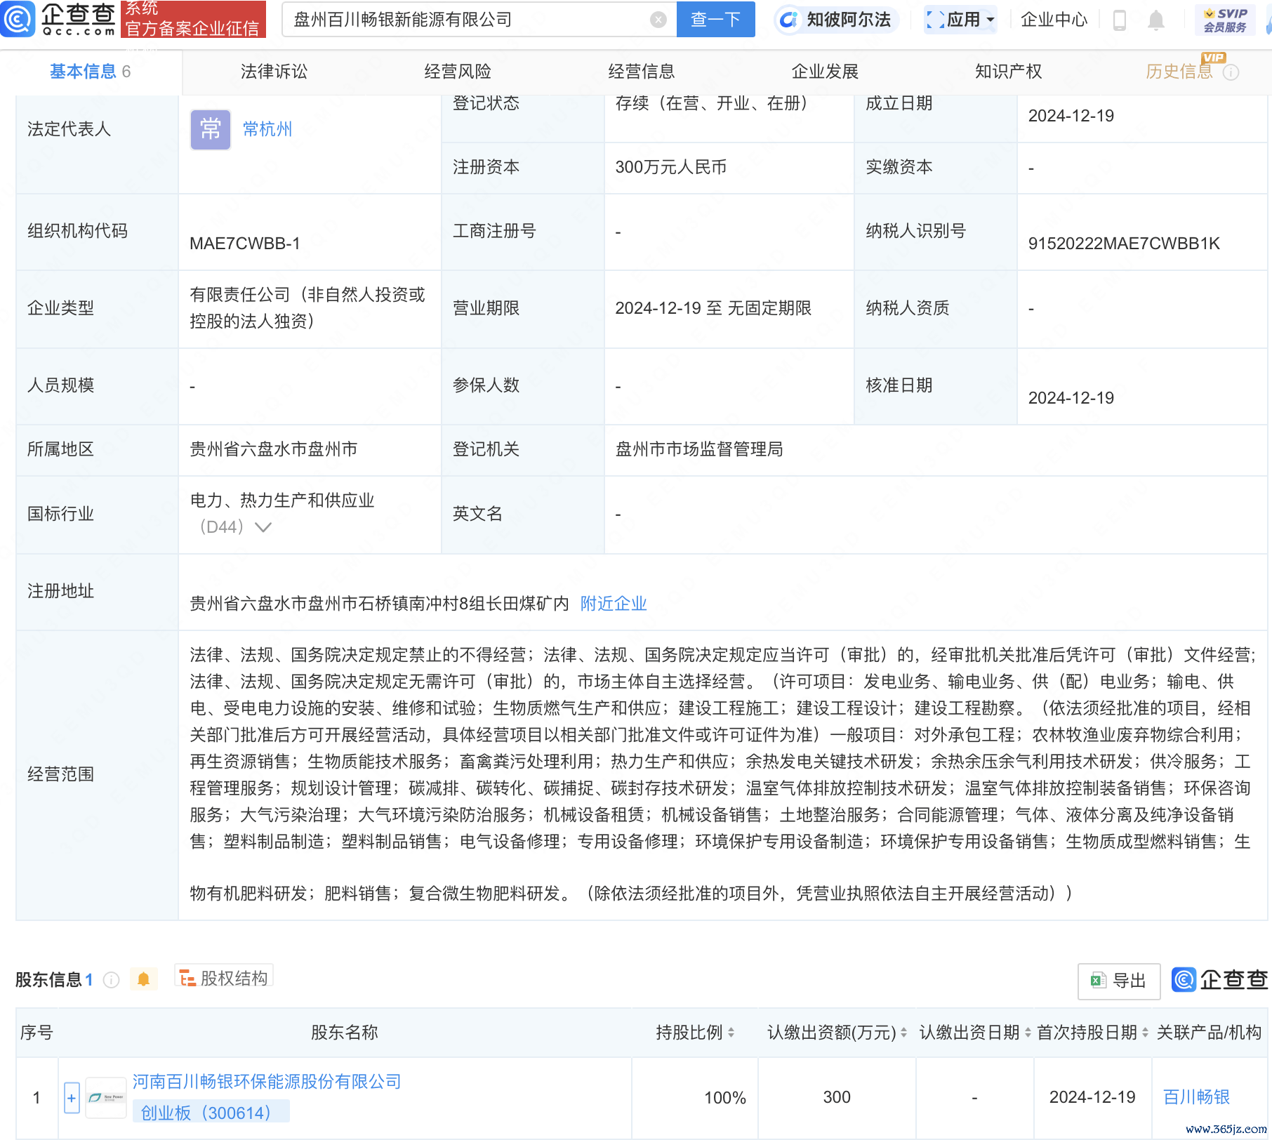Open the 应用 dropdown menu

960,20
